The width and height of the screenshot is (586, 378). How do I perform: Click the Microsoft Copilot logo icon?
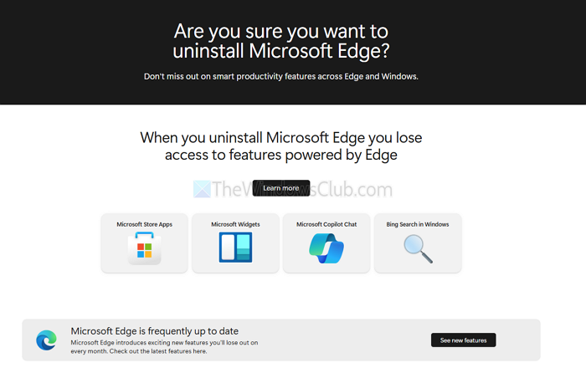[x=326, y=248]
